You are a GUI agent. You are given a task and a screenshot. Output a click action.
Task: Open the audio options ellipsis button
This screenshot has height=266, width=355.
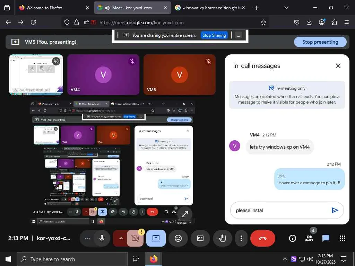(x=88, y=238)
